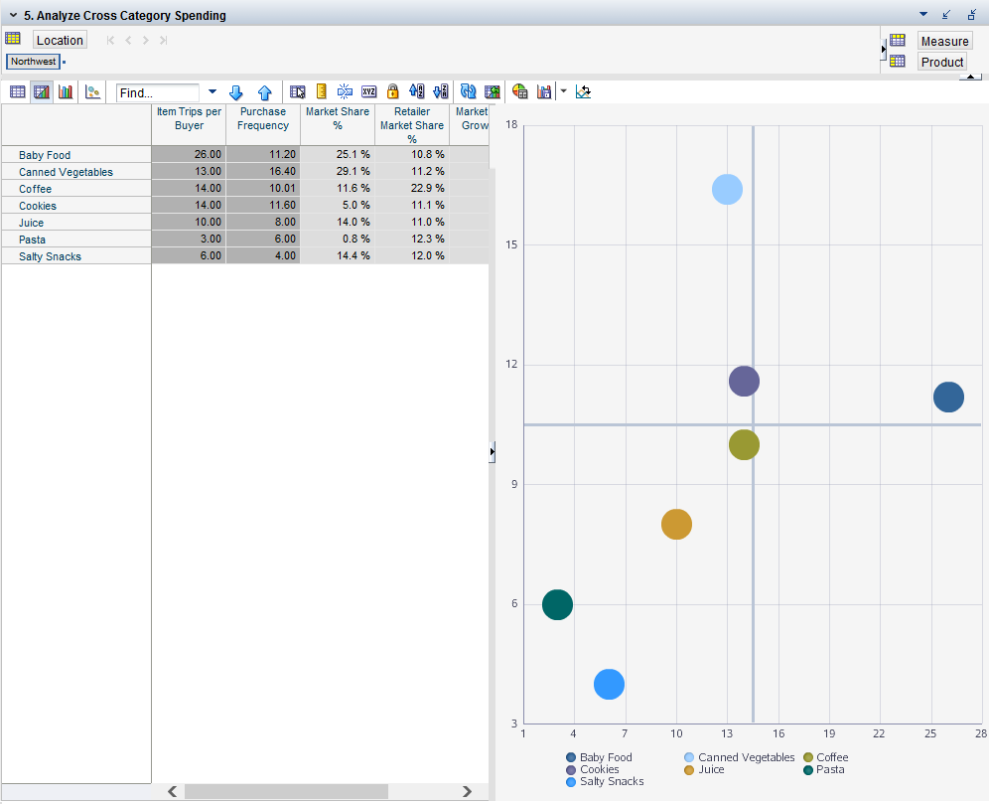Click the find next down arrow

(236, 92)
